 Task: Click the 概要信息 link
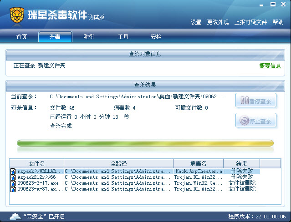coord(270,66)
